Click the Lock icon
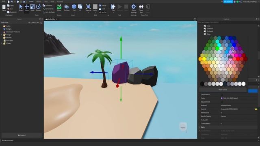 point(100,9)
